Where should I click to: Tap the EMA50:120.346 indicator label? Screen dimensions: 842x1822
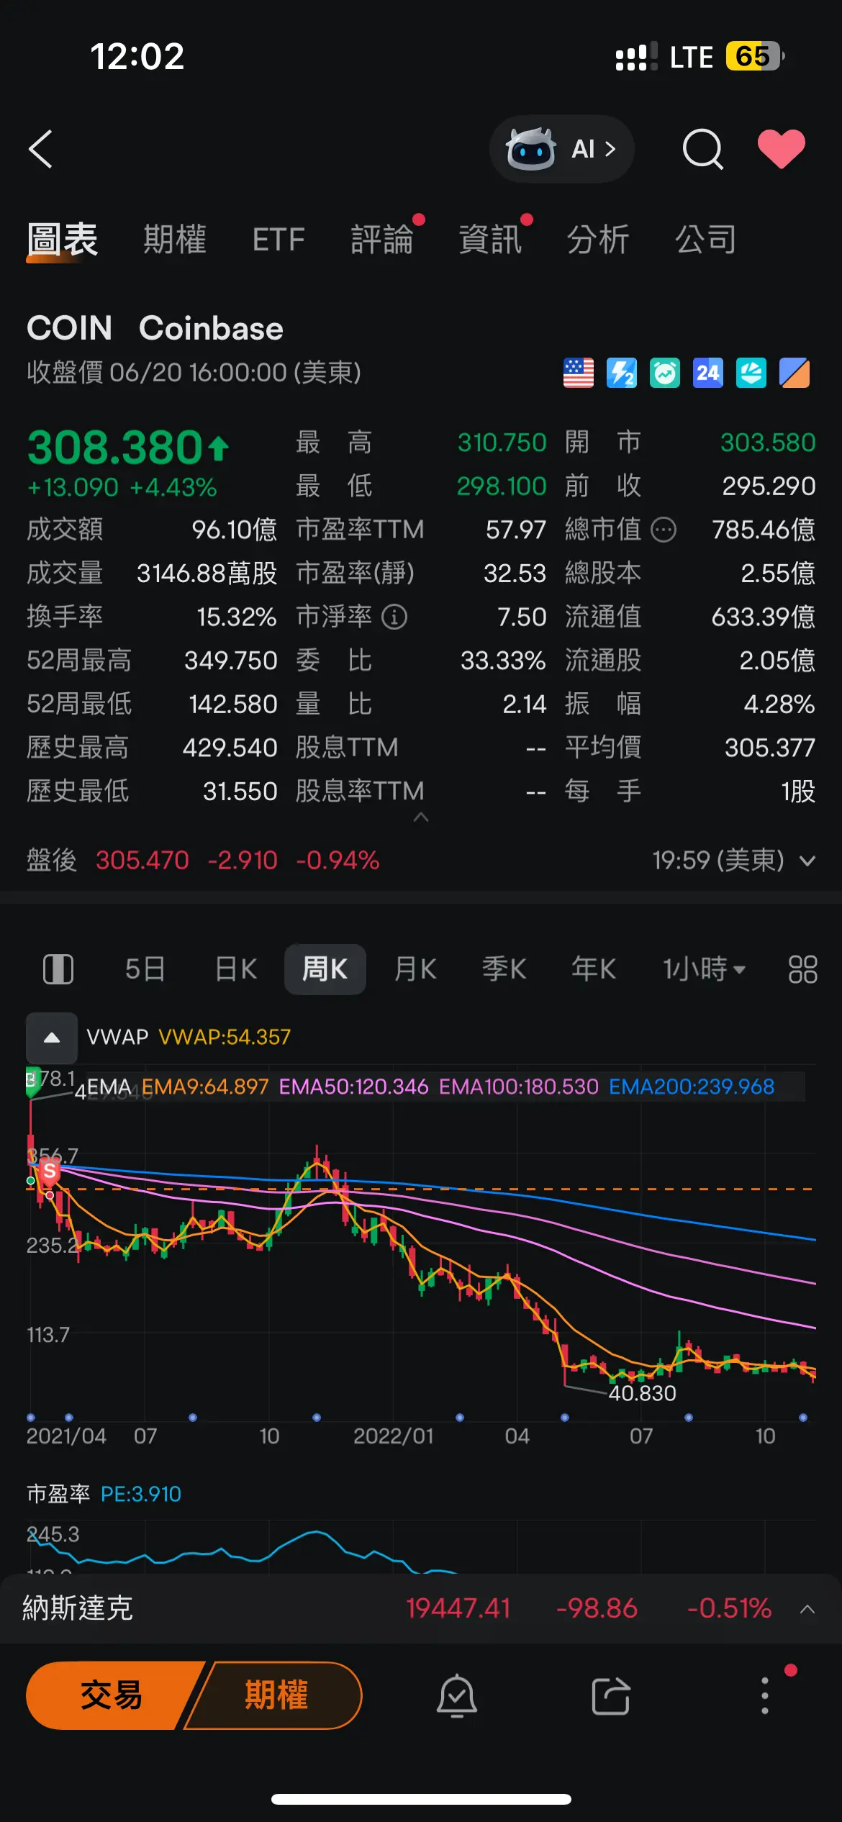pos(353,1087)
